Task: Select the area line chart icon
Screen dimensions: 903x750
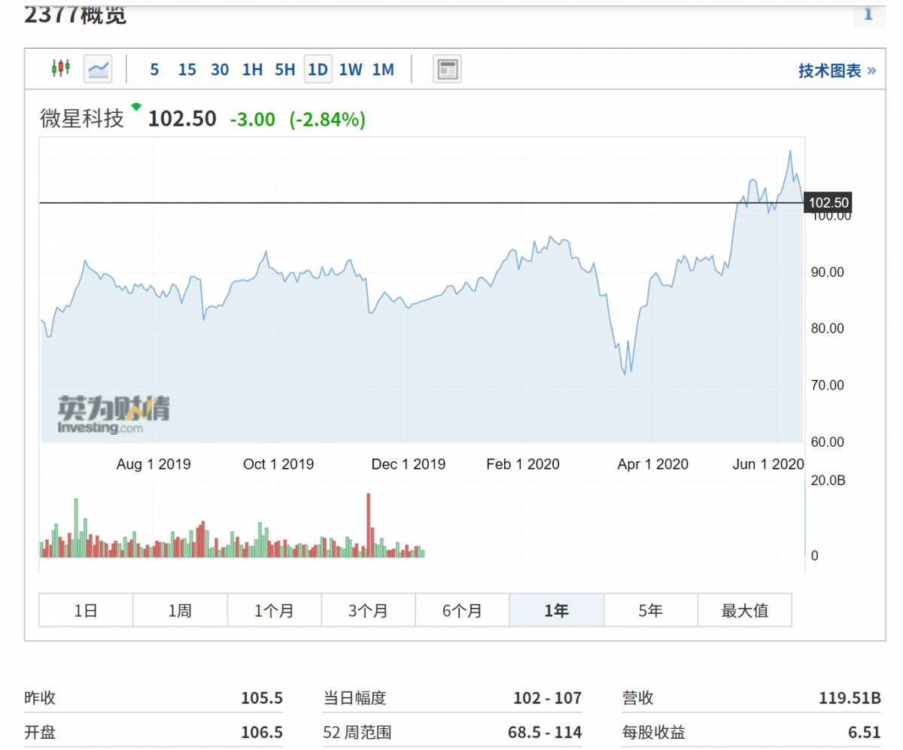Action: [98, 69]
